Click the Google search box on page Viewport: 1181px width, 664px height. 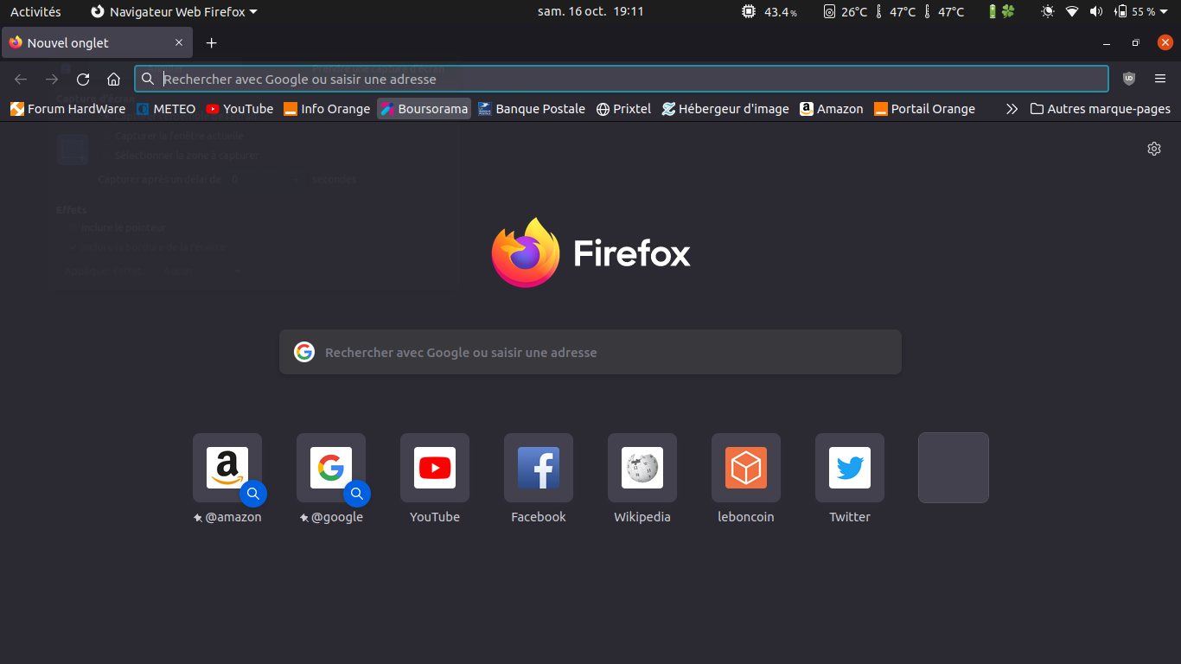(590, 352)
